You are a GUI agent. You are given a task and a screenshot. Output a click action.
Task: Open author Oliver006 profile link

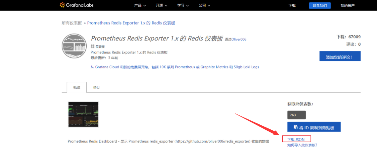click(239, 39)
